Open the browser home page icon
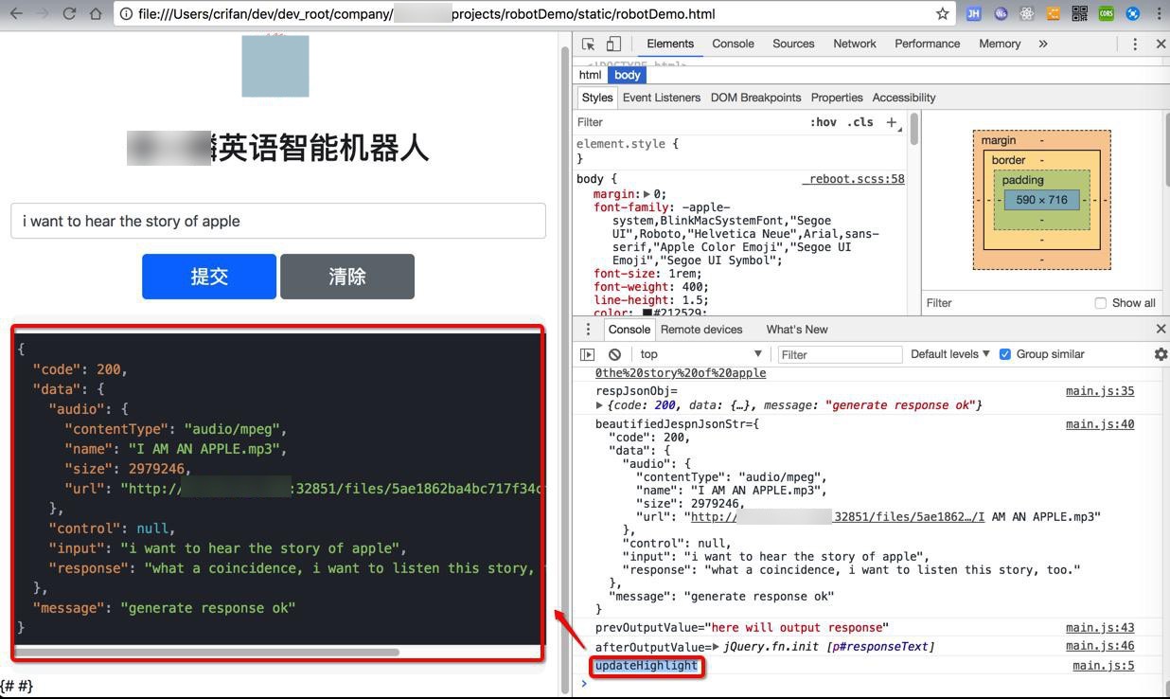This screenshot has width=1170, height=699. [x=96, y=14]
